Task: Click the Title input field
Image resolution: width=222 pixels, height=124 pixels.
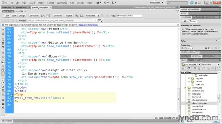Action: [x=129, y=16]
